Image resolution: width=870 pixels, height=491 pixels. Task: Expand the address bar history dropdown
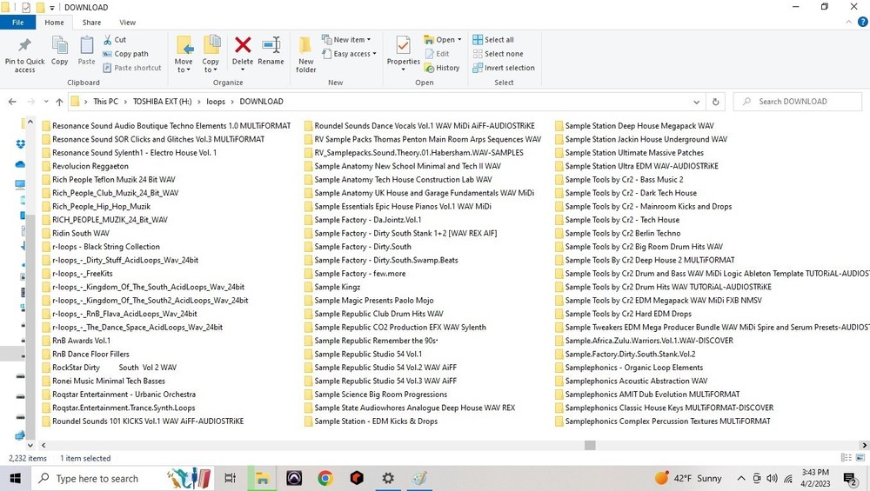[x=696, y=102]
